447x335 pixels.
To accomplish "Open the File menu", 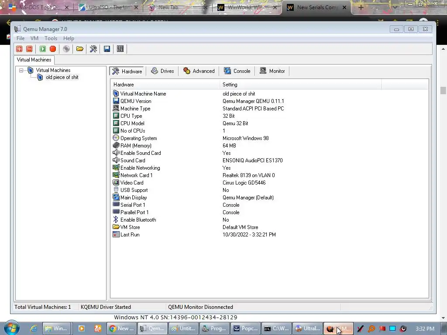I will point(20,38).
